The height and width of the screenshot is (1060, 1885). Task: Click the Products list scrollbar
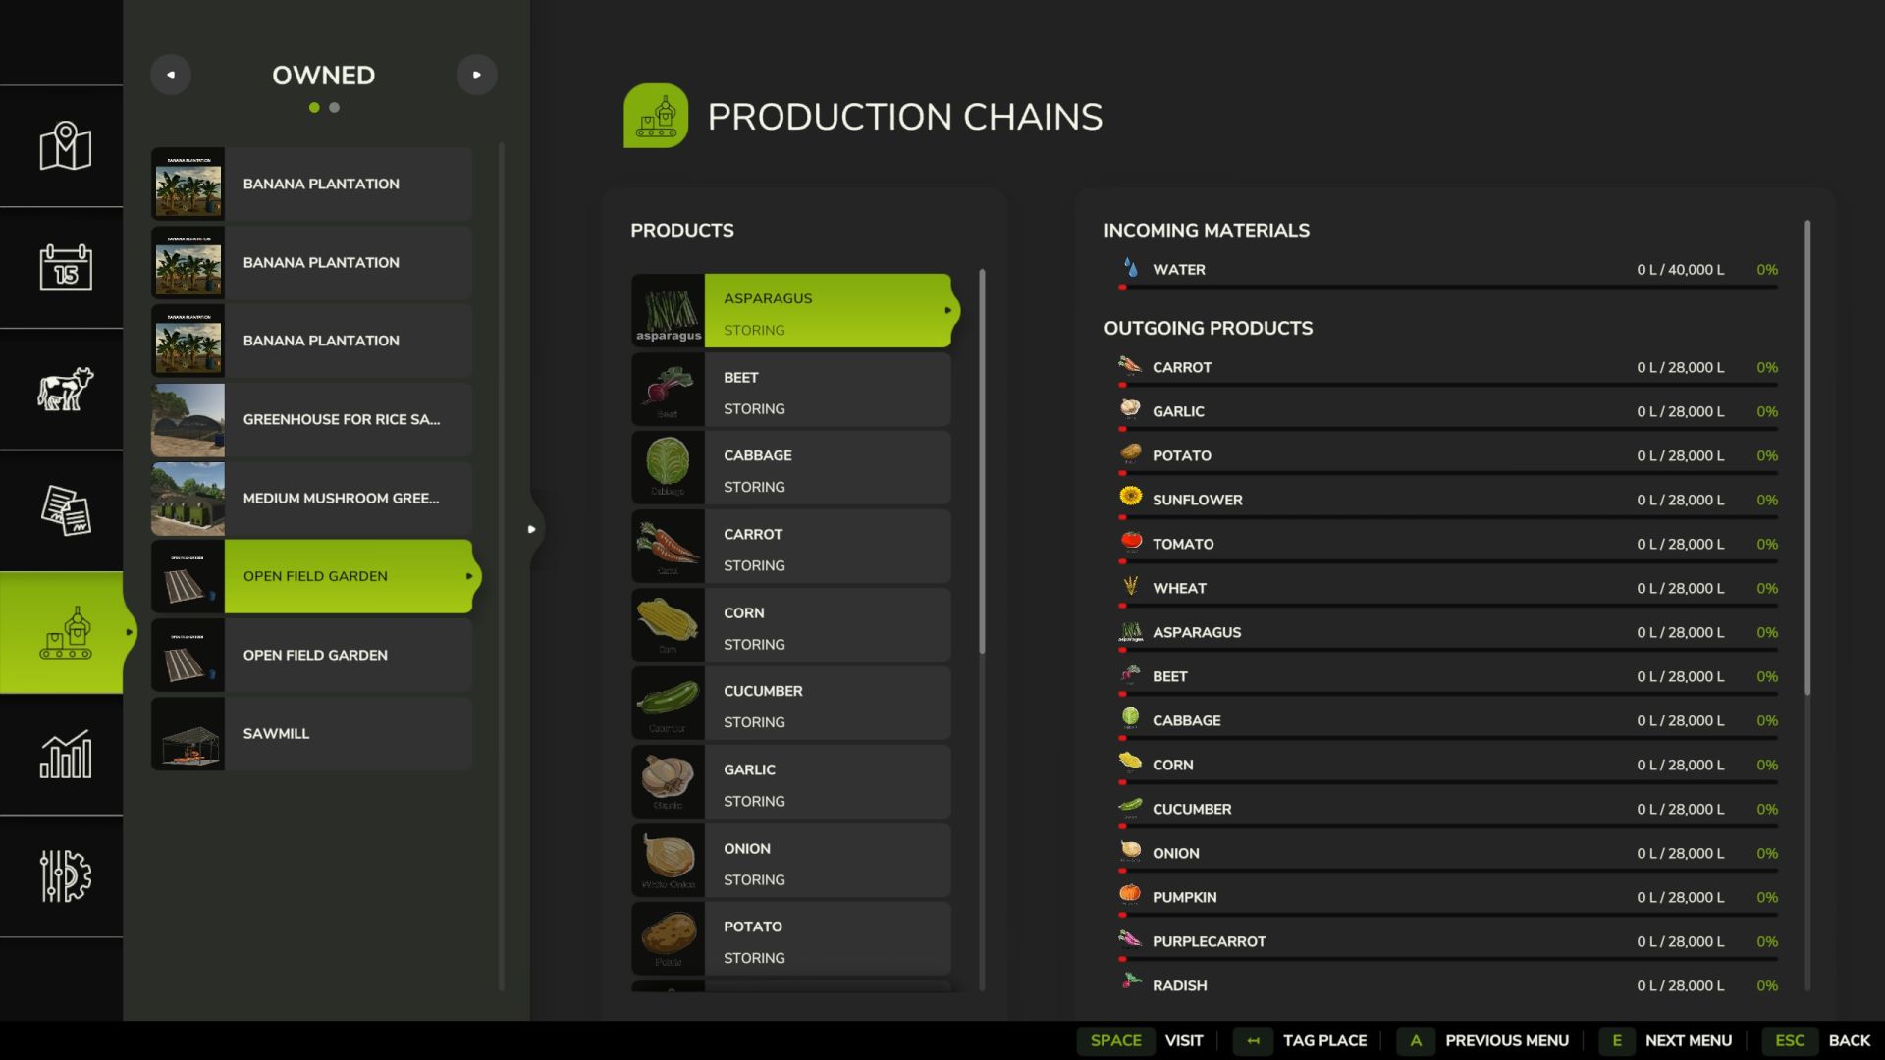(982, 461)
